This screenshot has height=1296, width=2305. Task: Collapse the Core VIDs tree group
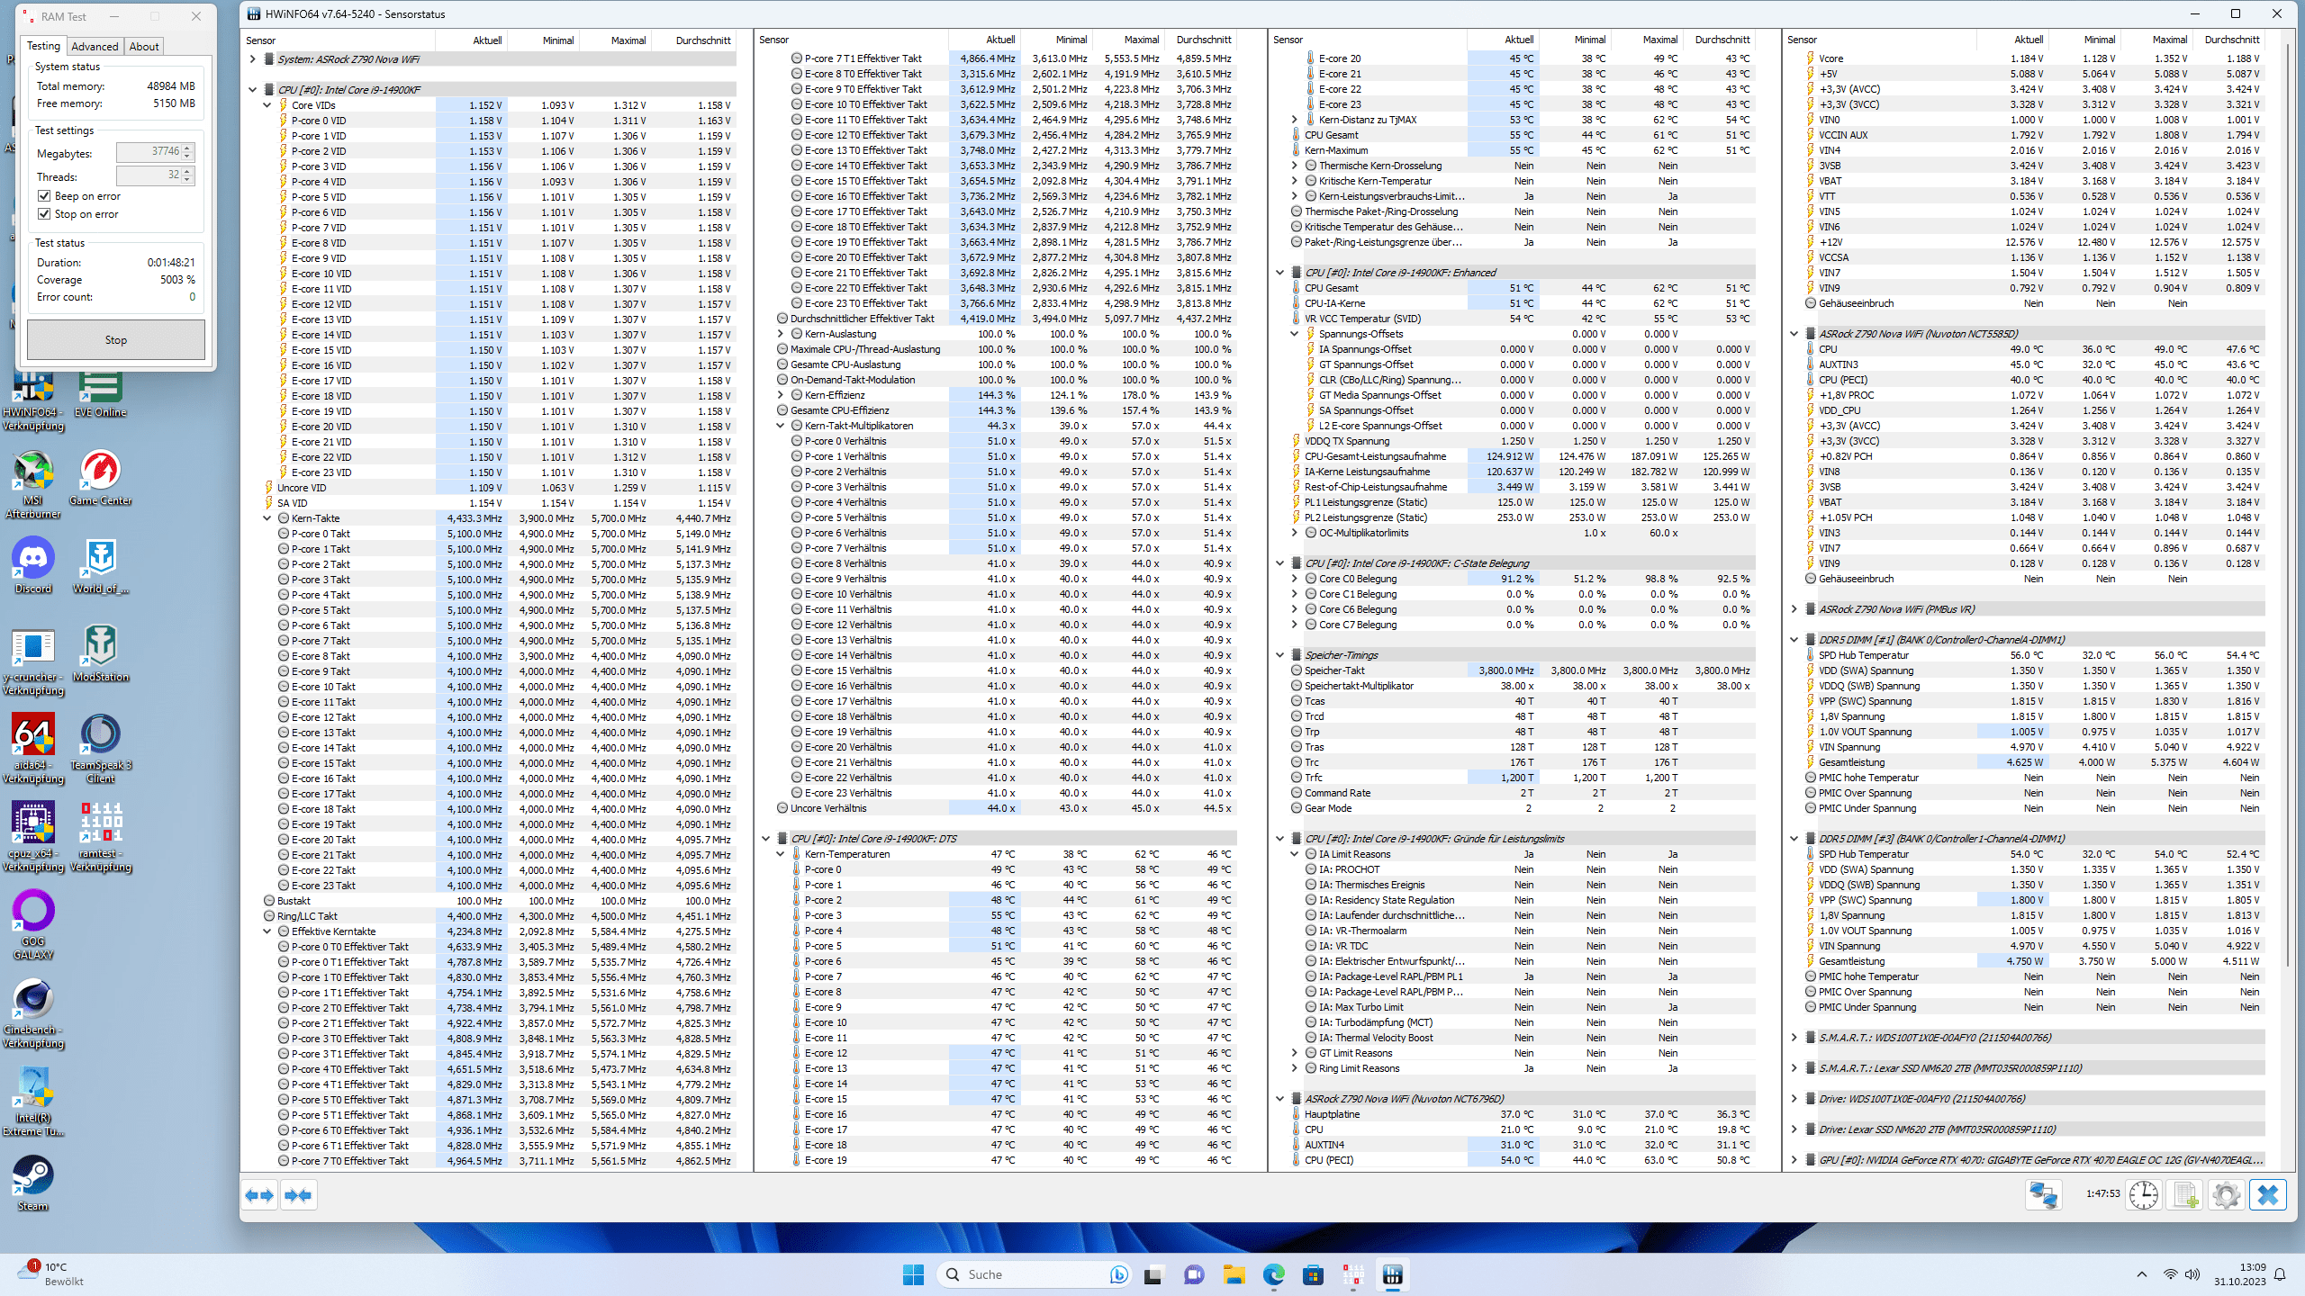[x=267, y=105]
